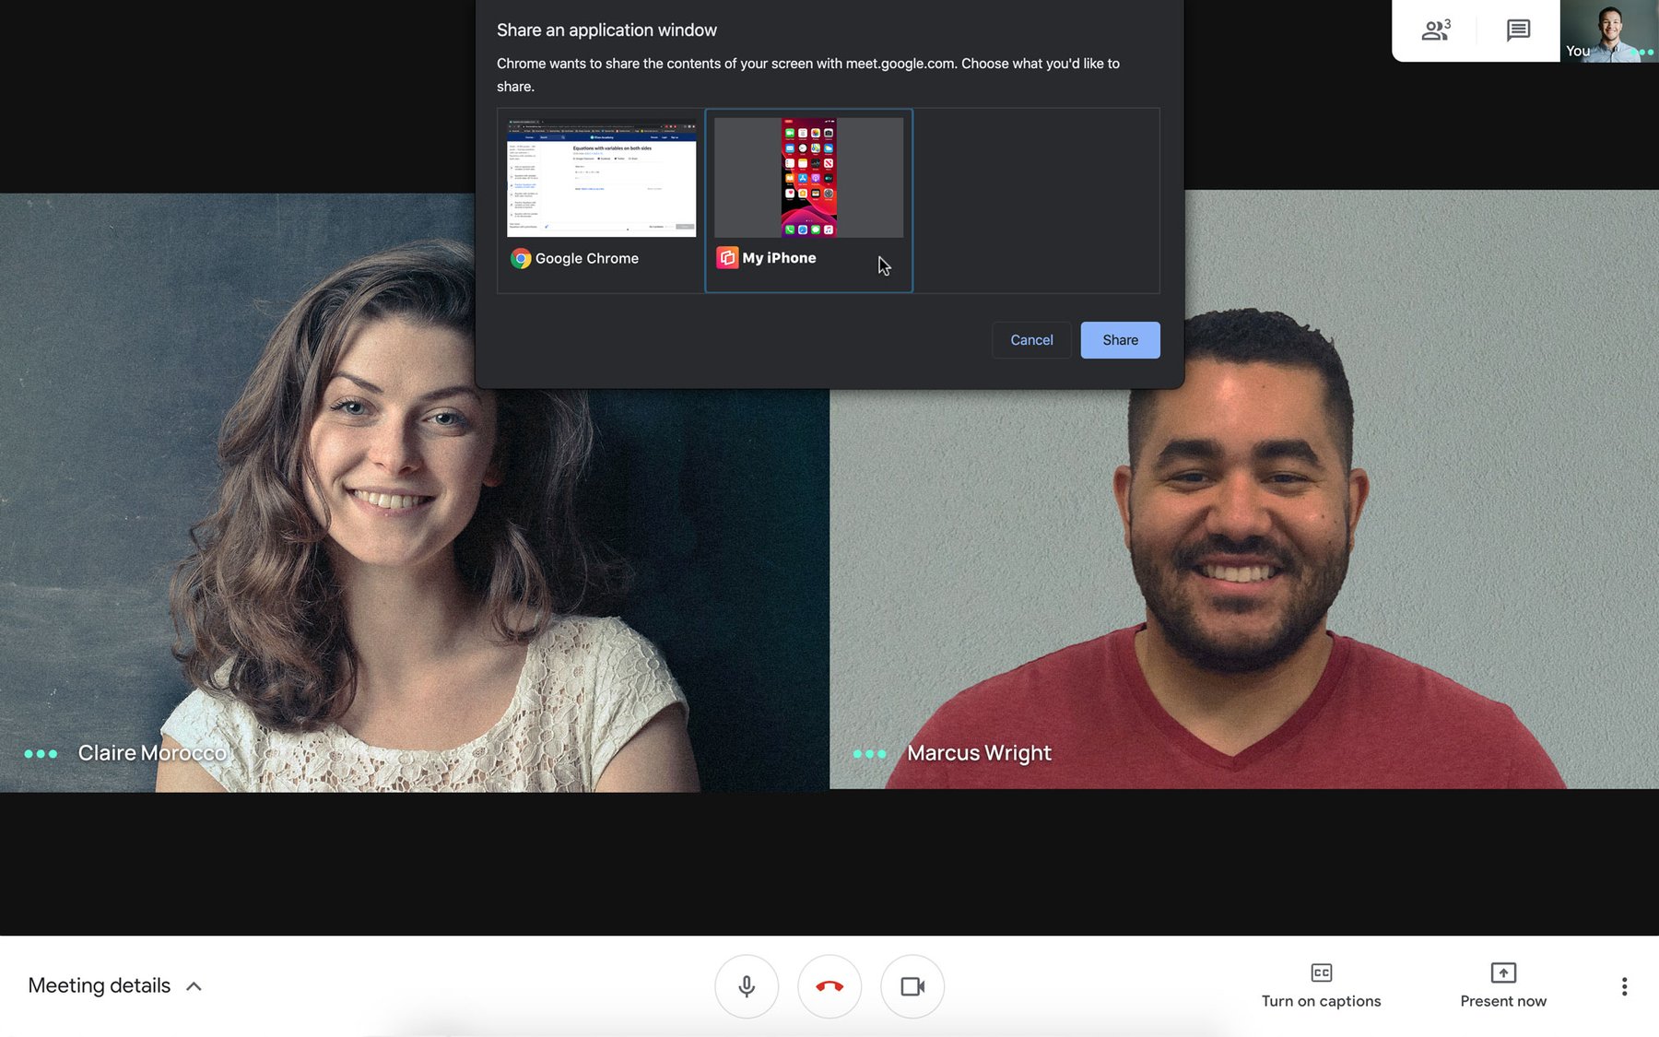Click the My iPhone app icon label

click(x=727, y=258)
